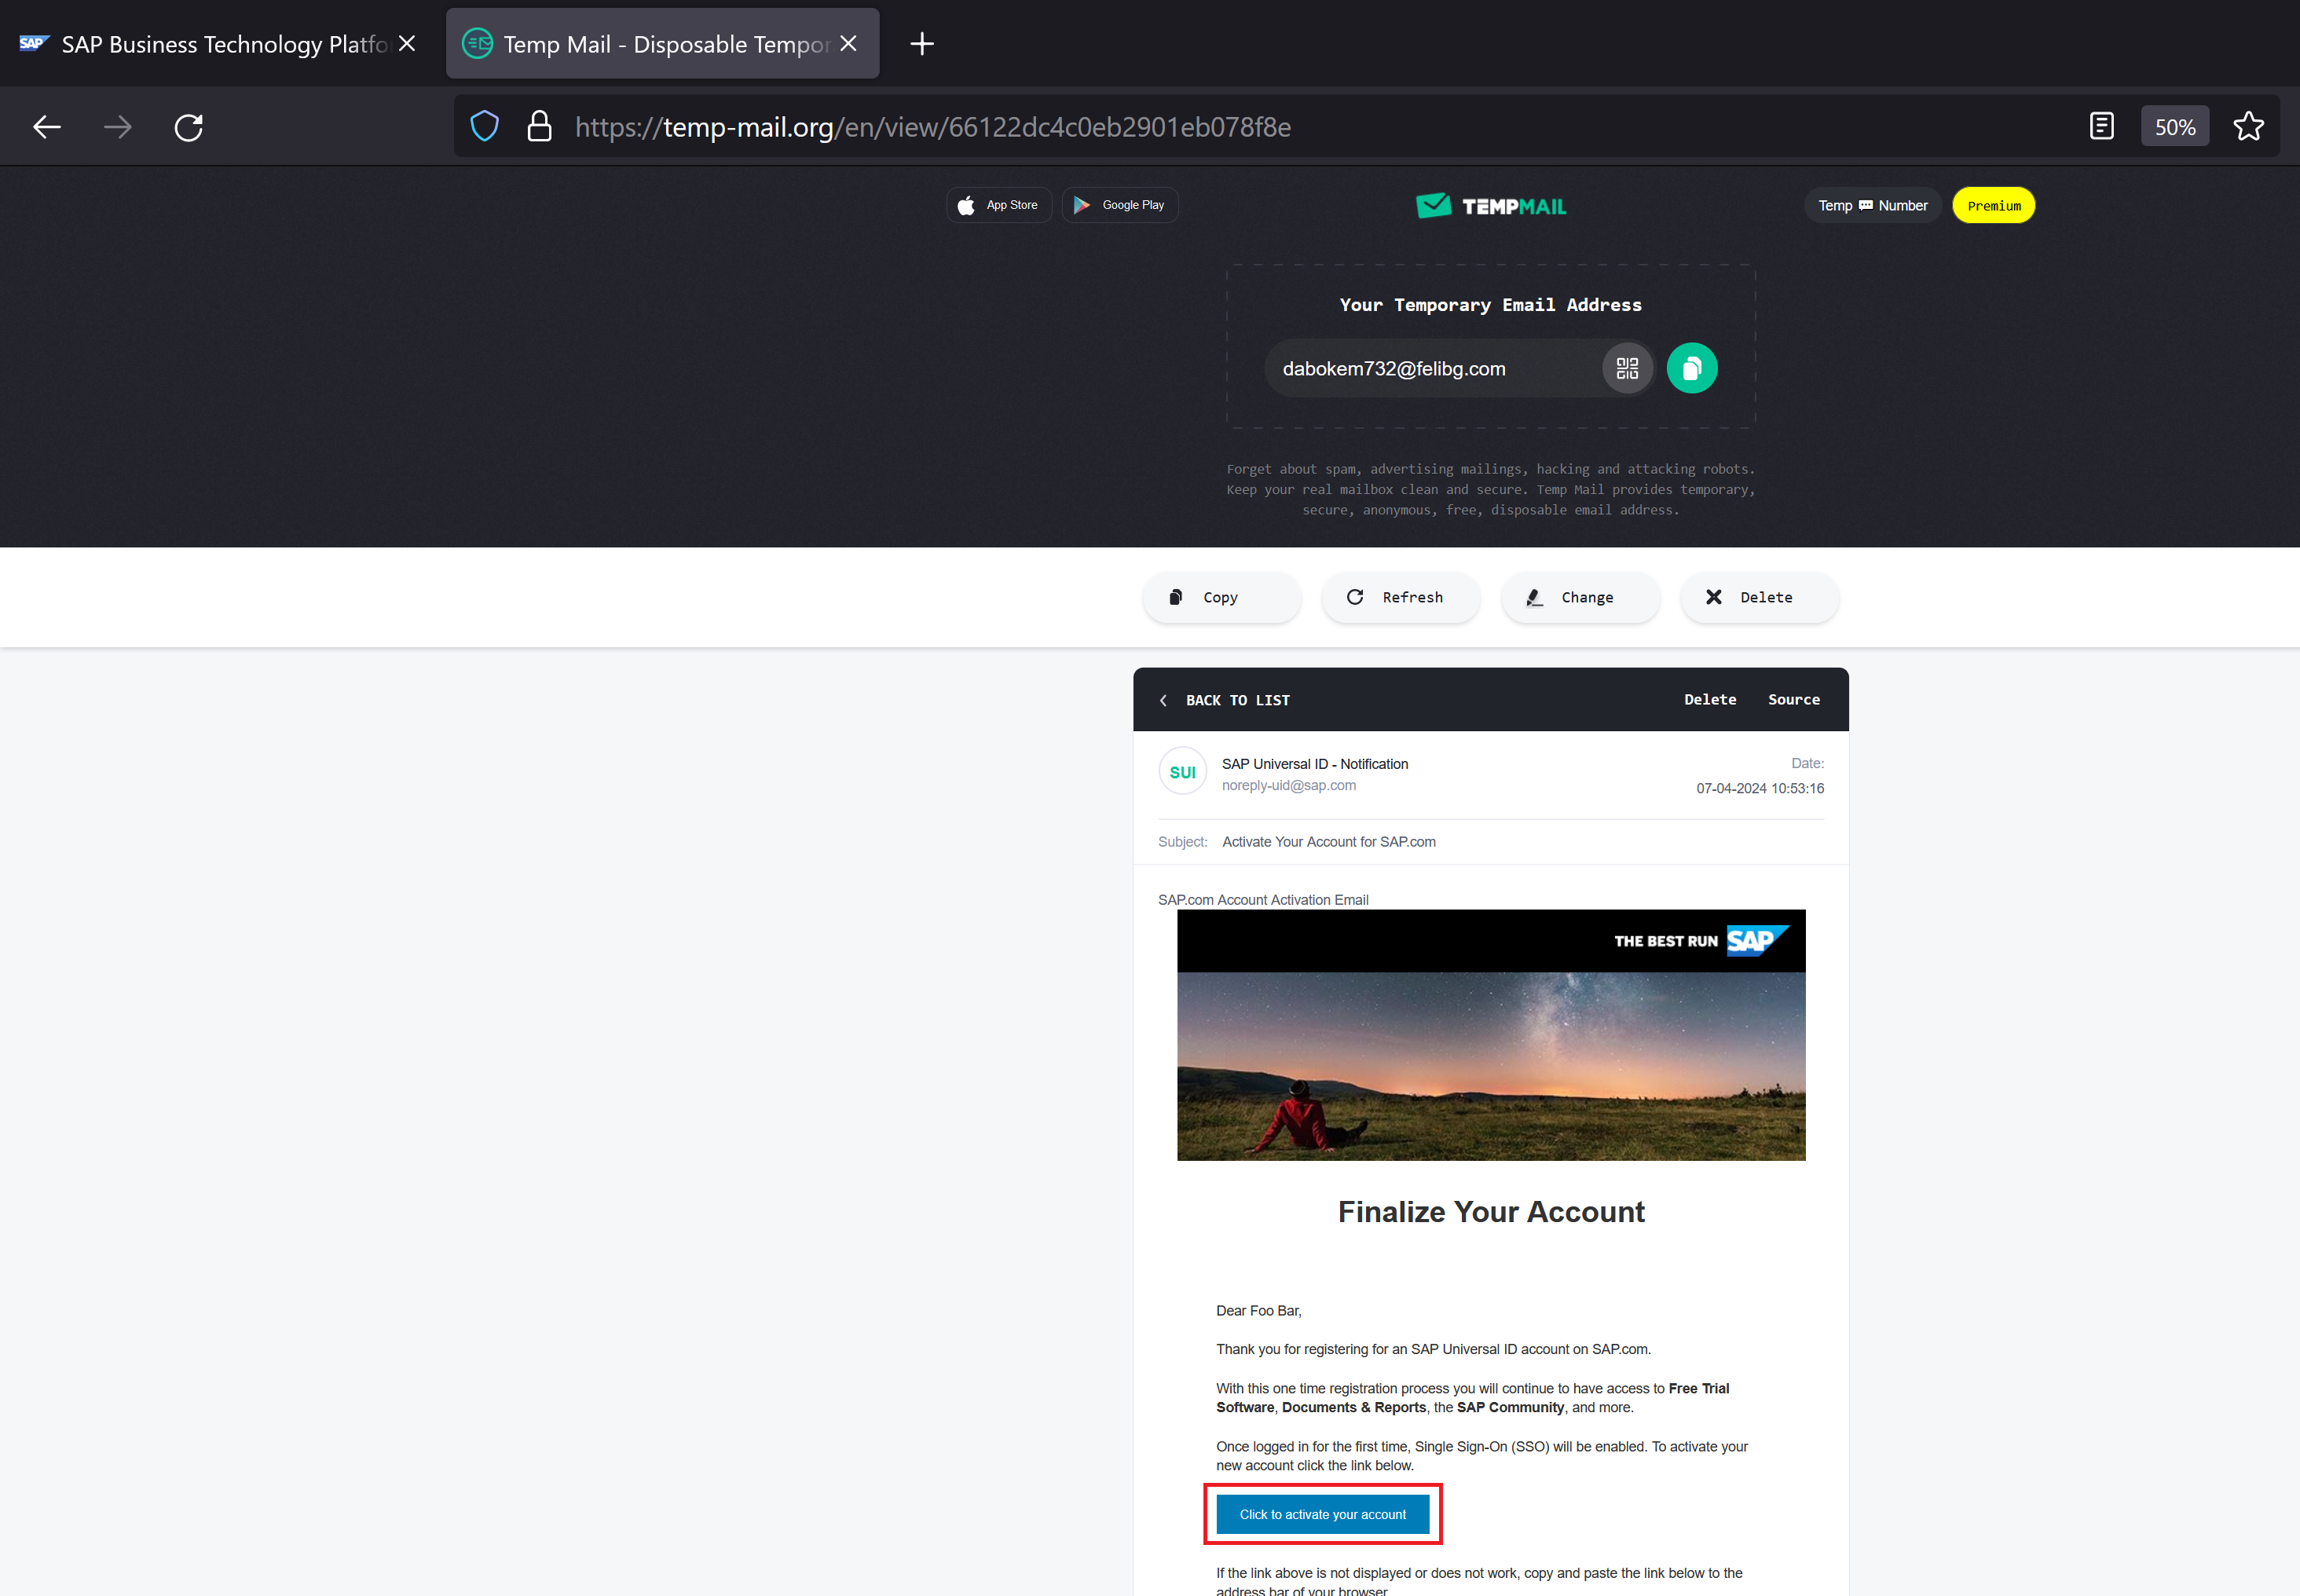Open the tracking protection shield icon
2300x1596 pixels.
tap(485, 127)
